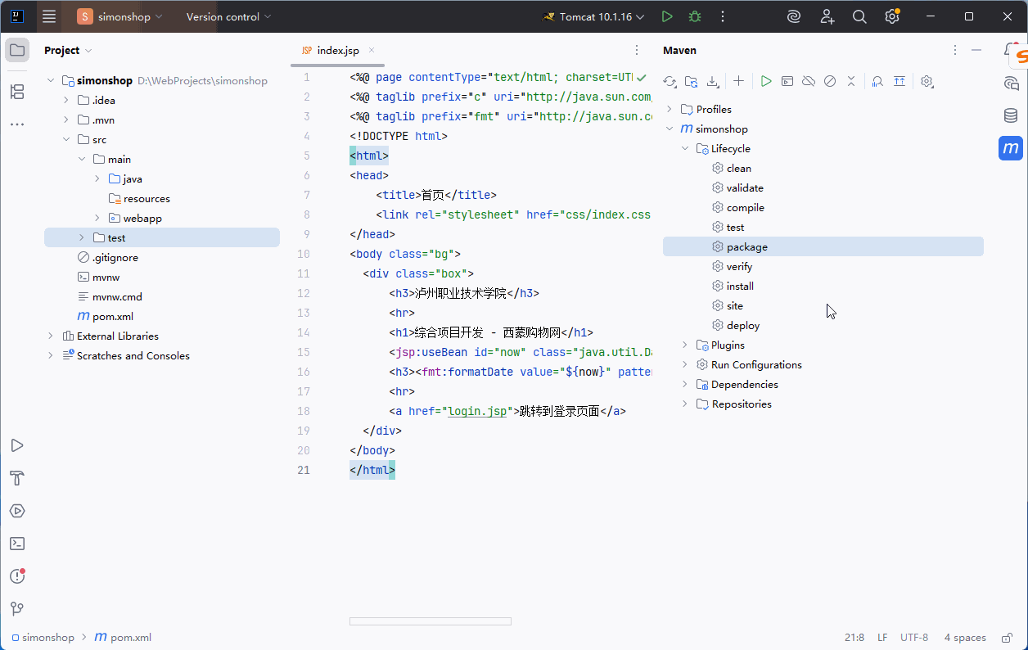Open the Code With Me icon
The width and height of the screenshot is (1028, 650).
[827, 16]
